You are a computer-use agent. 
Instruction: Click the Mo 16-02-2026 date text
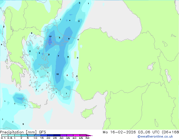pyautogui.click(x=119, y=132)
